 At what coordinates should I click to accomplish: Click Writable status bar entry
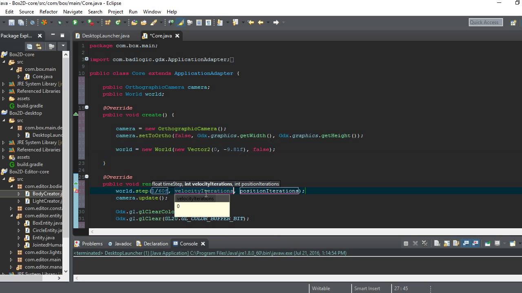[x=321, y=288]
